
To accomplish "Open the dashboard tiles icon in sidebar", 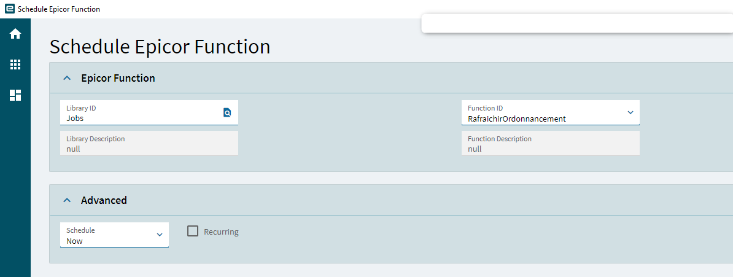I will pyautogui.click(x=15, y=95).
